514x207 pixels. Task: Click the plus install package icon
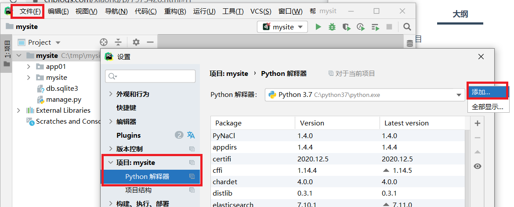tap(478, 123)
